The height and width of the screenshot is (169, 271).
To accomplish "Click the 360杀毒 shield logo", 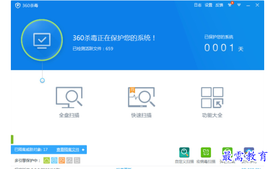I will coord(18,6).
